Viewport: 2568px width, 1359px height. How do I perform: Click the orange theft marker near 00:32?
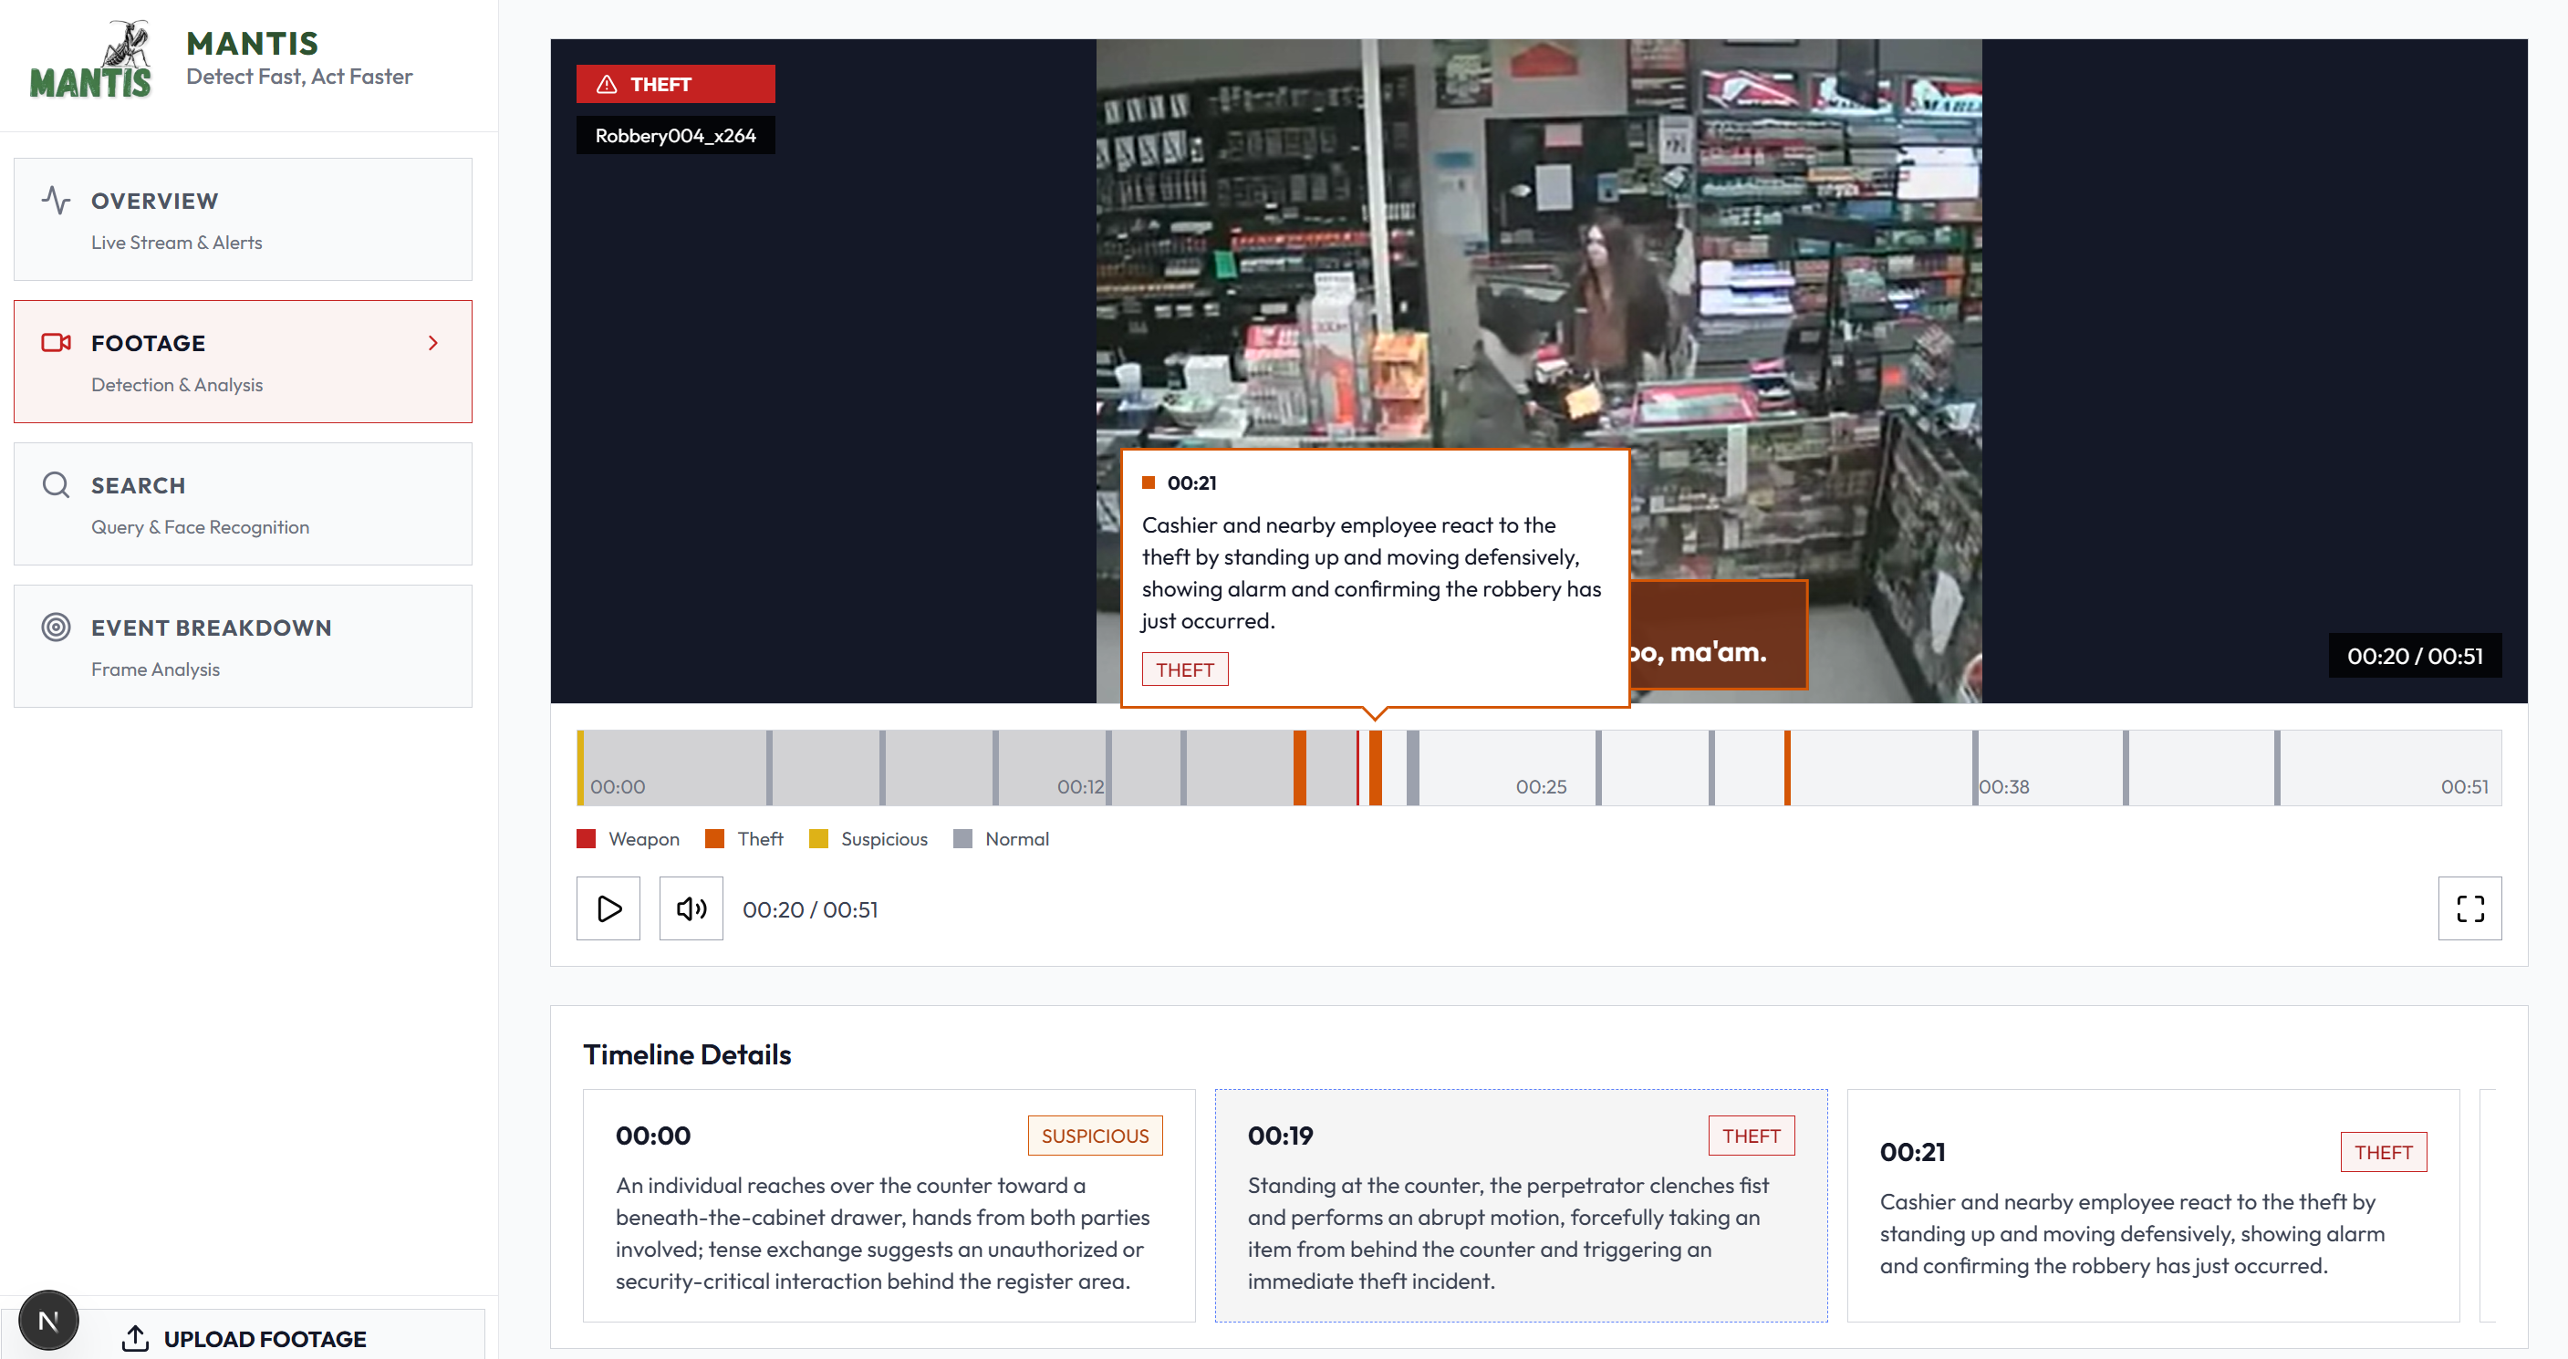point(1786,767)
